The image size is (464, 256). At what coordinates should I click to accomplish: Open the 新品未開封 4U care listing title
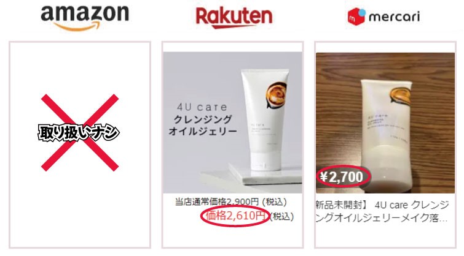383,211
